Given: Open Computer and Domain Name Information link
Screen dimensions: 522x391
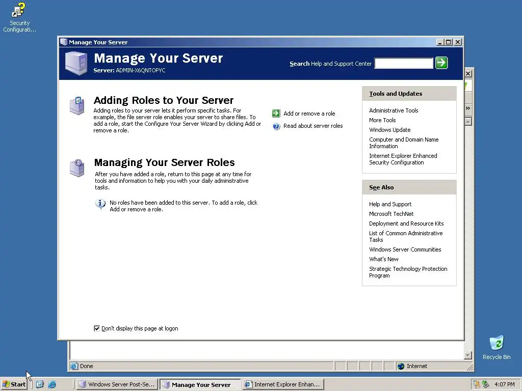Looking at the screenshot, I should (404, 143).
